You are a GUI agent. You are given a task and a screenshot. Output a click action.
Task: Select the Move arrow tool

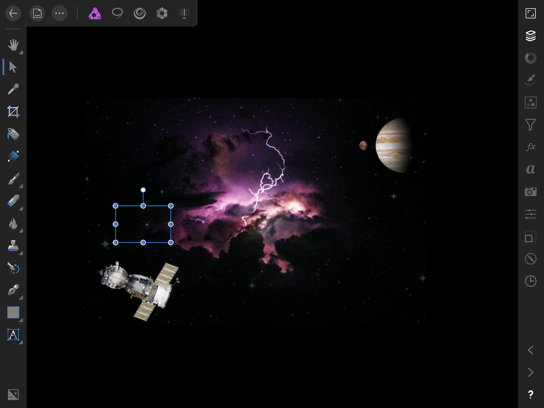[x=13, y=67]
